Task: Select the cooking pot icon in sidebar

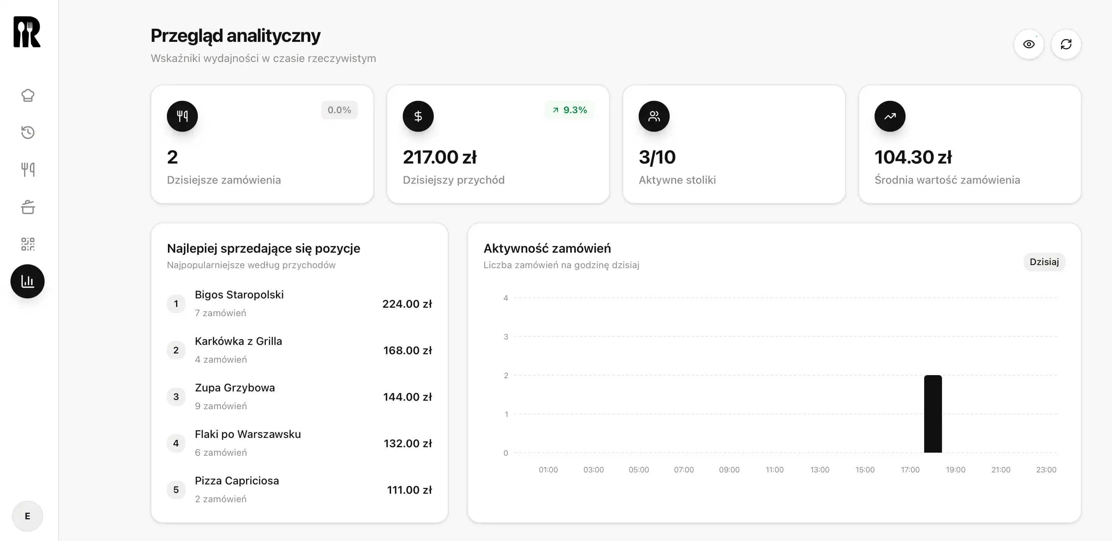Action: click(28, 207)
